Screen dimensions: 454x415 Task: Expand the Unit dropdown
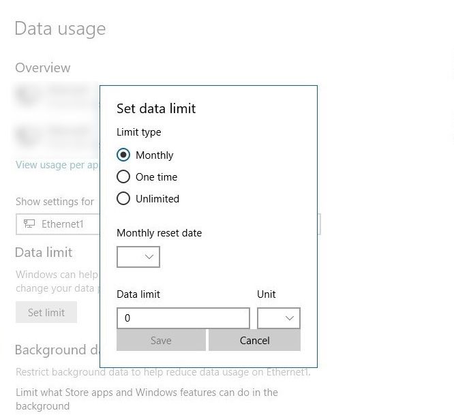[x=278, y=318]
